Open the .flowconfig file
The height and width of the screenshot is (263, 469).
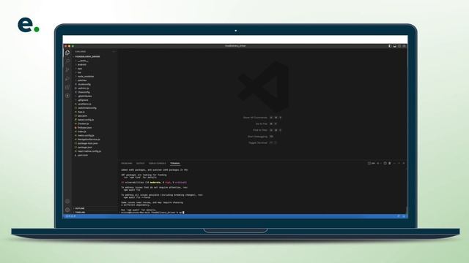pyautogui.click(x=84, y=92)
